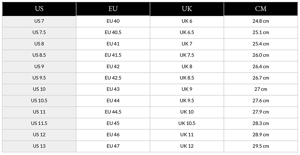The image size is (300, 155).
Task: Select the 26.0 cm cell
Action: tap(261, 55)
